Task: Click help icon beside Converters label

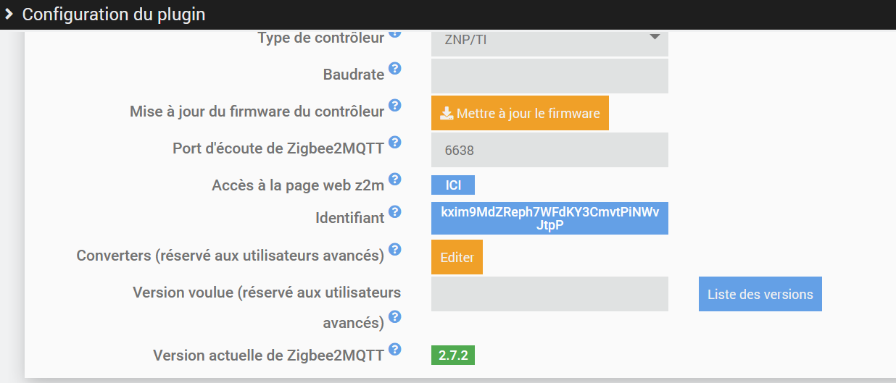Action: point(394,250)
